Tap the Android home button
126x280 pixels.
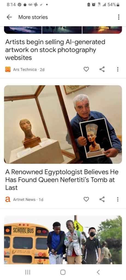(x=63, y=272)
